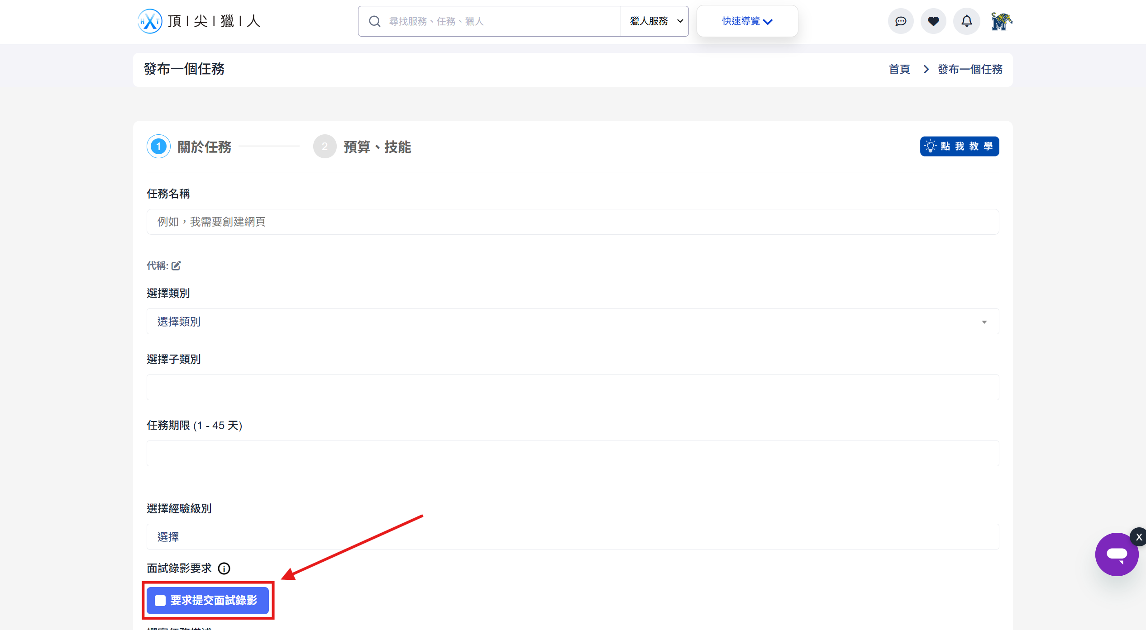Screen dimensions: 1146x630
Task: Tick the 要求提交面試錄影 checkbox
Action: click(160, 601)
